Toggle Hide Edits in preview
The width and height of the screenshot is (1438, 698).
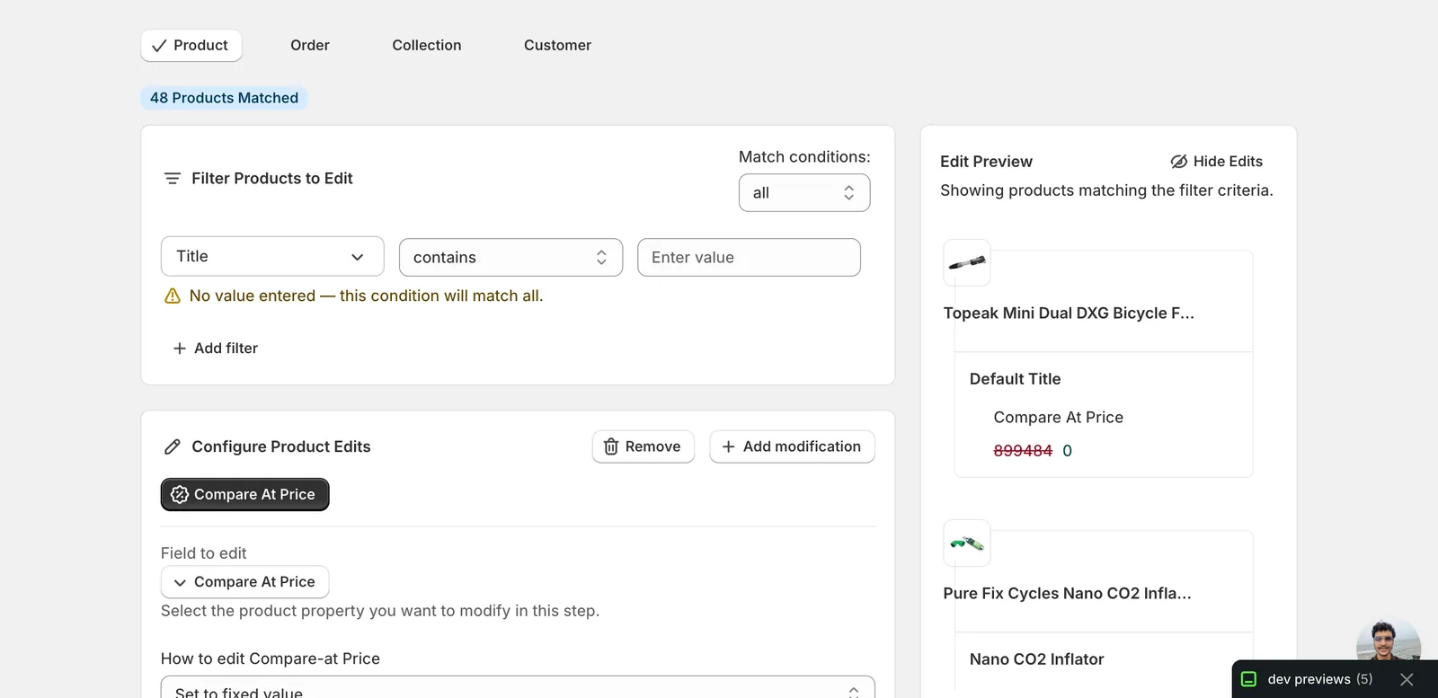[x=1217, y=162]
